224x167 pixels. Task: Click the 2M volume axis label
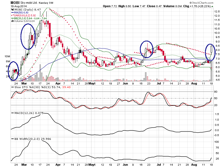click(x=8, y=76)
